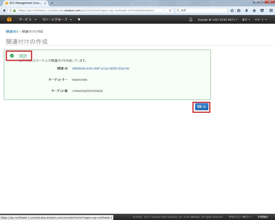Go to browser home page icon
Screen dimensions: 275x220
(x=254, y=10)
